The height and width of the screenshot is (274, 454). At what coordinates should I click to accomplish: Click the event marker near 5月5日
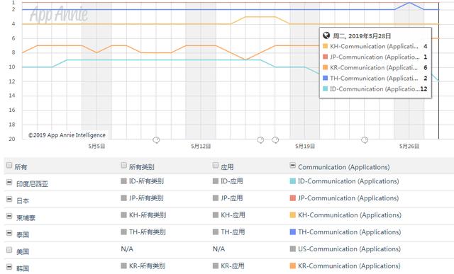tap(156, 140)
